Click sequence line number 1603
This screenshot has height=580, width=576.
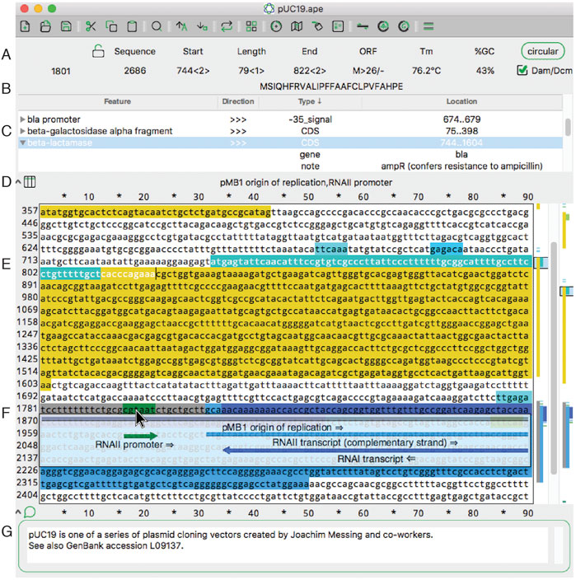[x=27, y=384]
